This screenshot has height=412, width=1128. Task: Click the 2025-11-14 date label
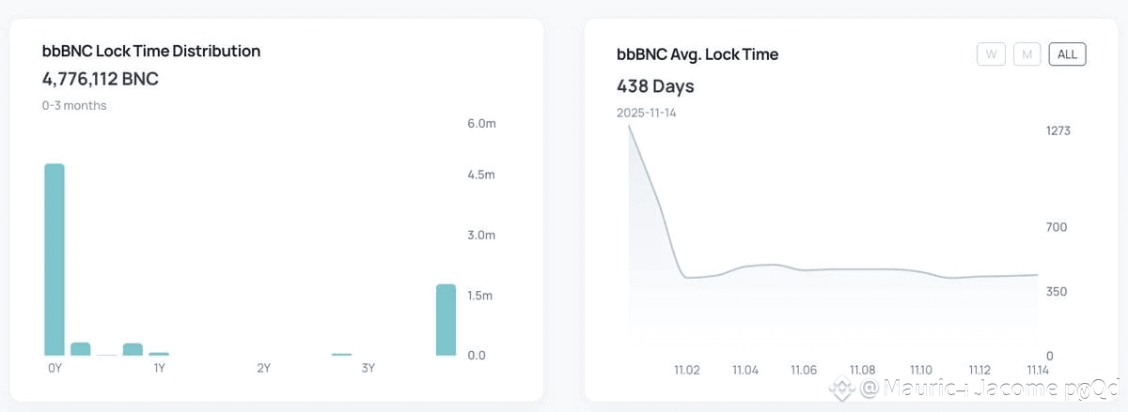click(x=647, y=113)
